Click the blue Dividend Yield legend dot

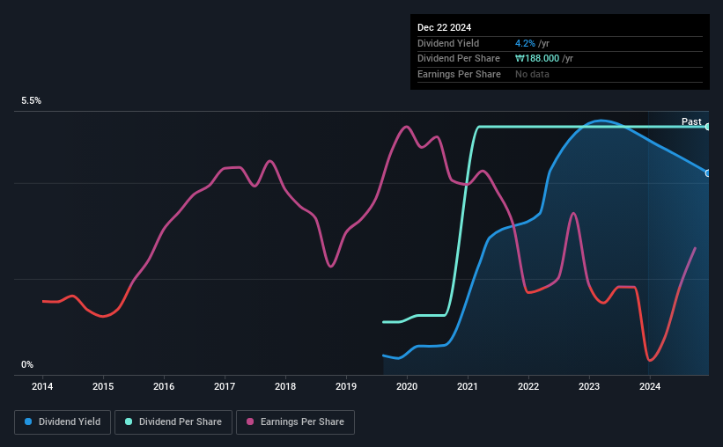click(28, 421)
